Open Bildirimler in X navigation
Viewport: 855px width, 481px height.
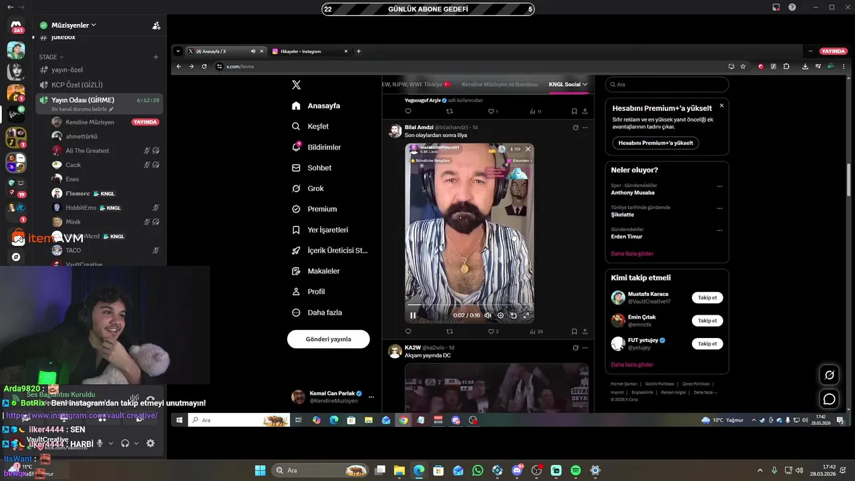click(x=317, y=147)
